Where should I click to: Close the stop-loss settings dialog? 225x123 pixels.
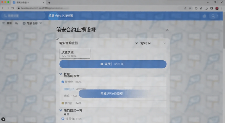(x=167, y=30)
